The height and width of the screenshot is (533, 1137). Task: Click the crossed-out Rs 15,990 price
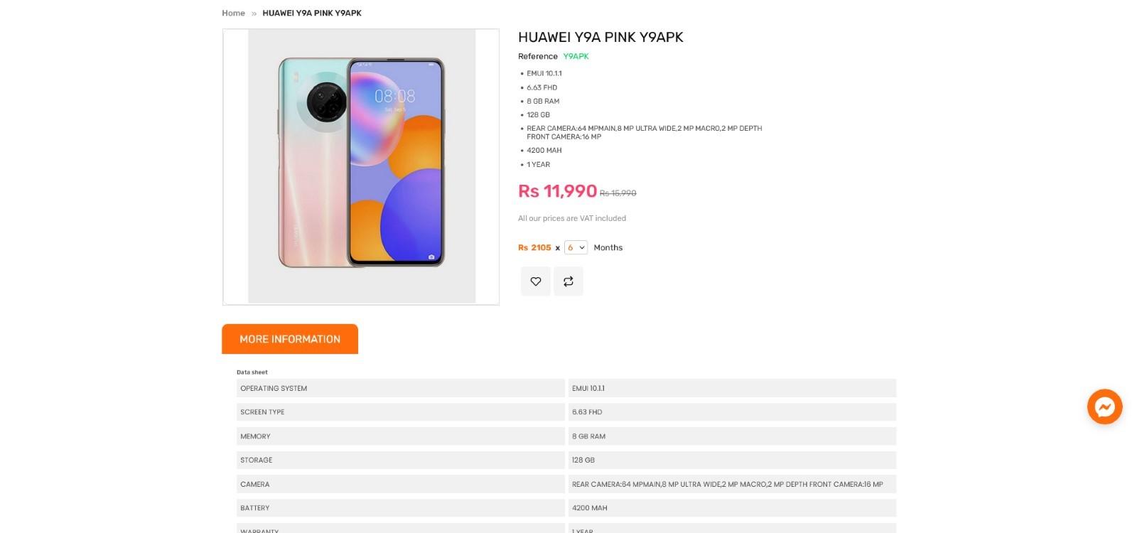(618, 193)
